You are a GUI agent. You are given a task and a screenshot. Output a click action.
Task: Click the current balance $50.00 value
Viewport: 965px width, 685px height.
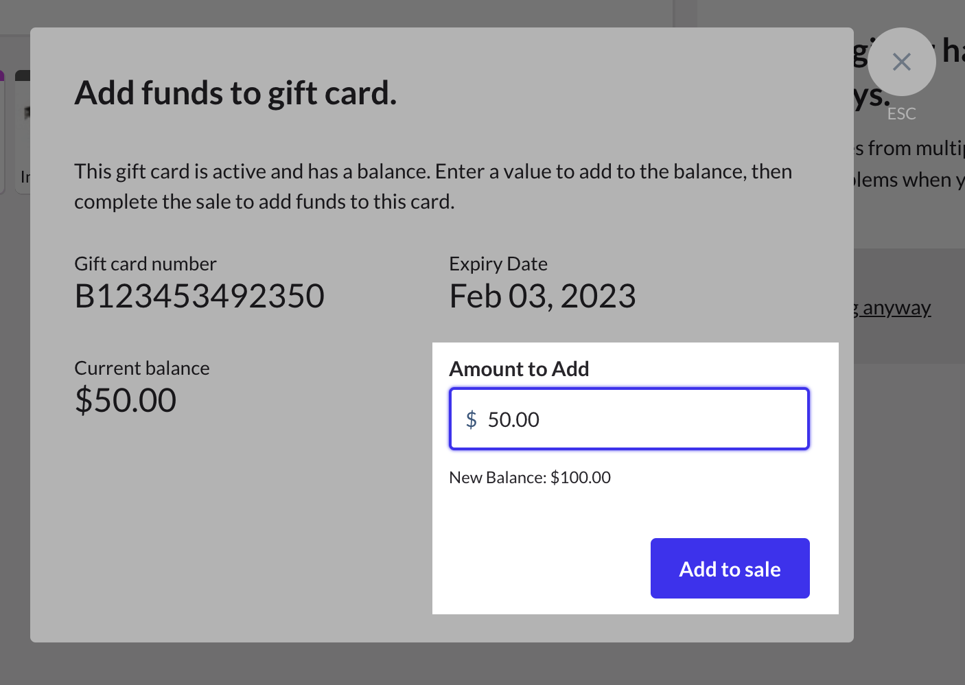coord(126,400)
